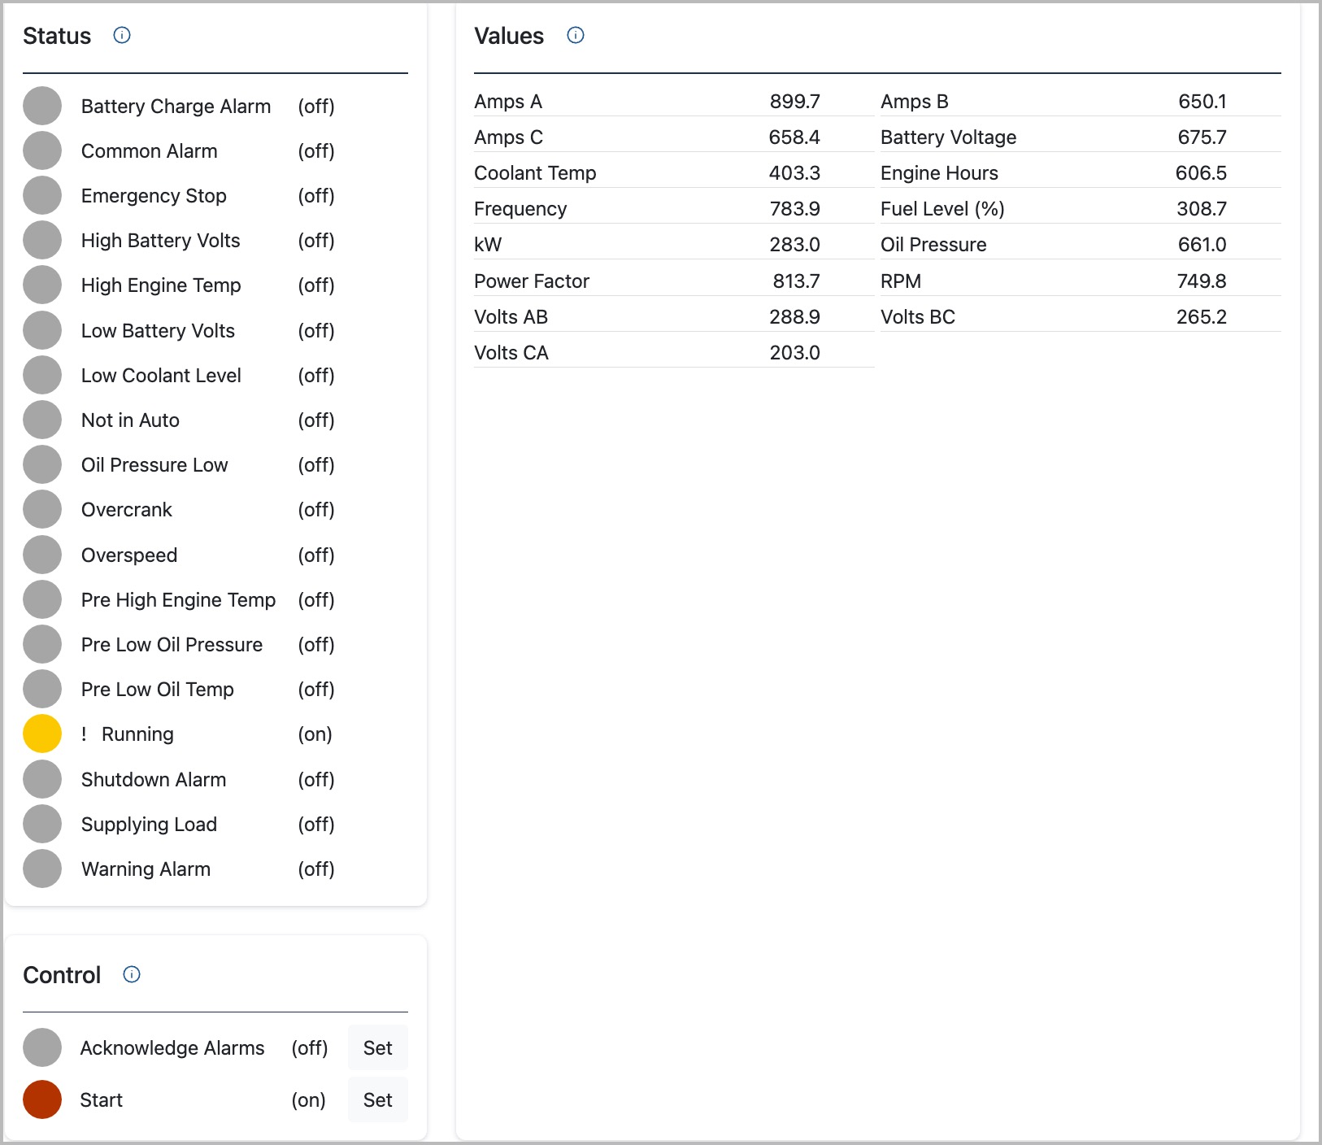Click the info icon beside Control heading
This screenshot has height=1145, width=1322.
pyautogui.click(x=132, y=974)
